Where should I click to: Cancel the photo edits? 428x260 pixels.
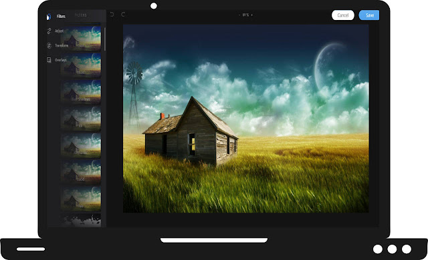[343, 15]
